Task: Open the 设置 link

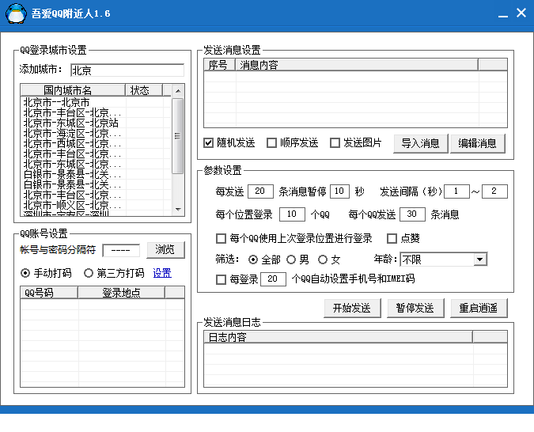Action: (162, 273)
